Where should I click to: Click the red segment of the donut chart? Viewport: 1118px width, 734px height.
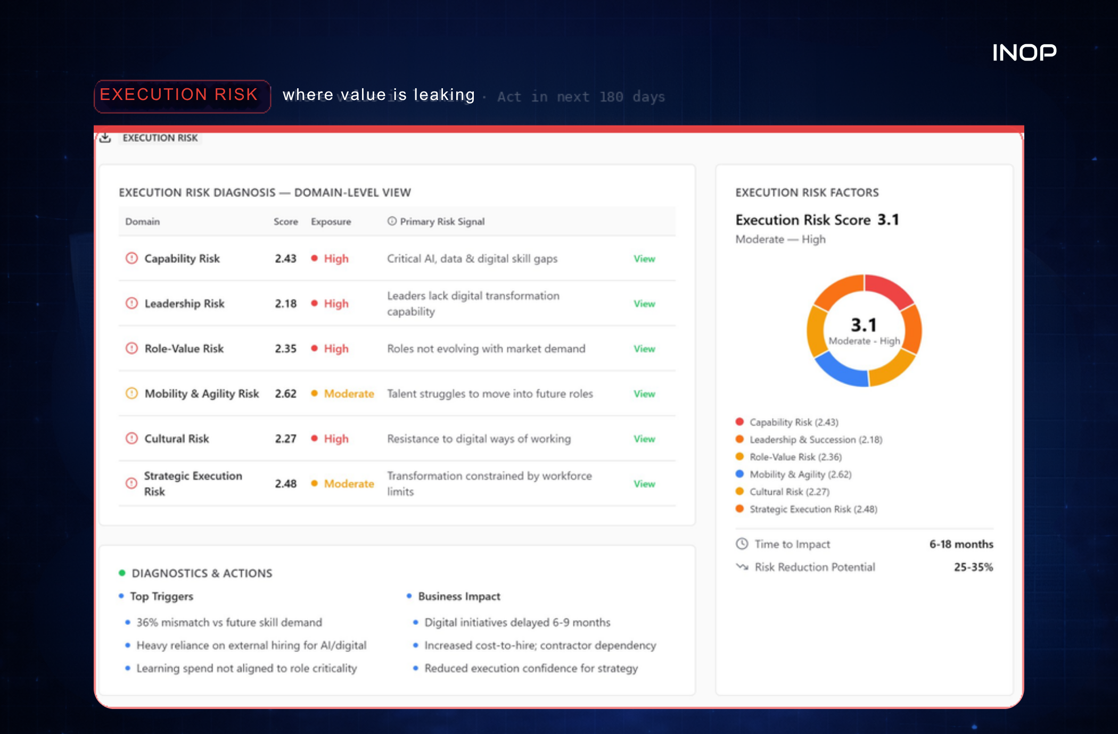point(888,290)
